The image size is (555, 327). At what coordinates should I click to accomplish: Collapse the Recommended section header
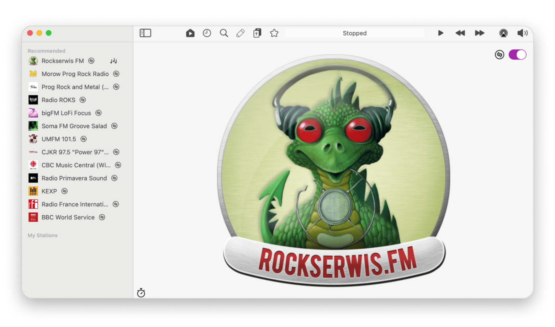pos(47,51)
